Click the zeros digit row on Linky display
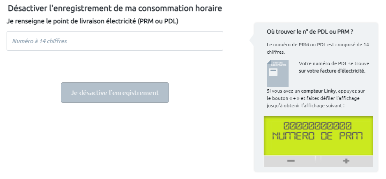This screenshot has height=179, width=386. pos(318,126)
